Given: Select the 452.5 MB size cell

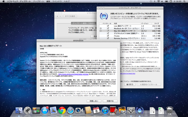Looking at the screenshot, I should pyautogui.click(x=156, y=26).
